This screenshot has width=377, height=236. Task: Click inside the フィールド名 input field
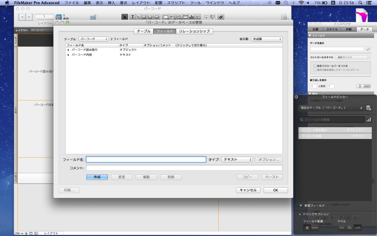[x=146, y=159]
